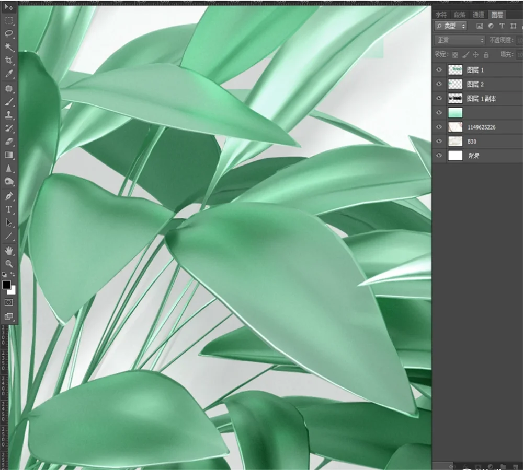Select the Zoom tool
This screenshot has width=523, height=470.
(x=9, y=264)
